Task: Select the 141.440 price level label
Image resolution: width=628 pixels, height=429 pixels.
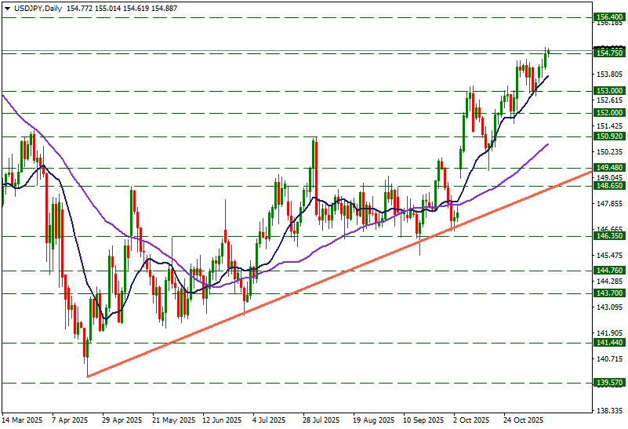Action: point(608,343)
